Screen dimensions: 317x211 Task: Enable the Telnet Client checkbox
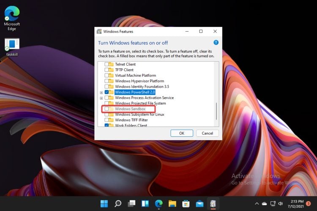[x=107, y=64]
